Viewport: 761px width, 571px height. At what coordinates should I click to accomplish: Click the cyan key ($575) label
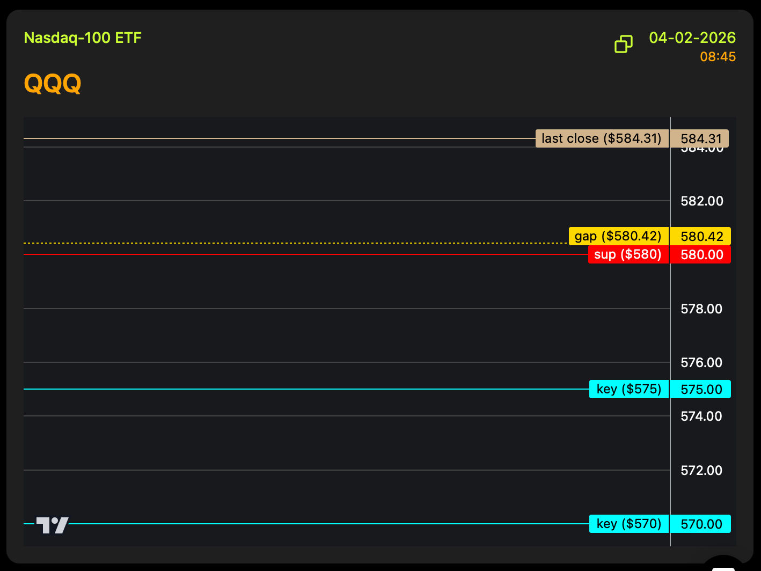pyautogui.click(x=629, y=389)
